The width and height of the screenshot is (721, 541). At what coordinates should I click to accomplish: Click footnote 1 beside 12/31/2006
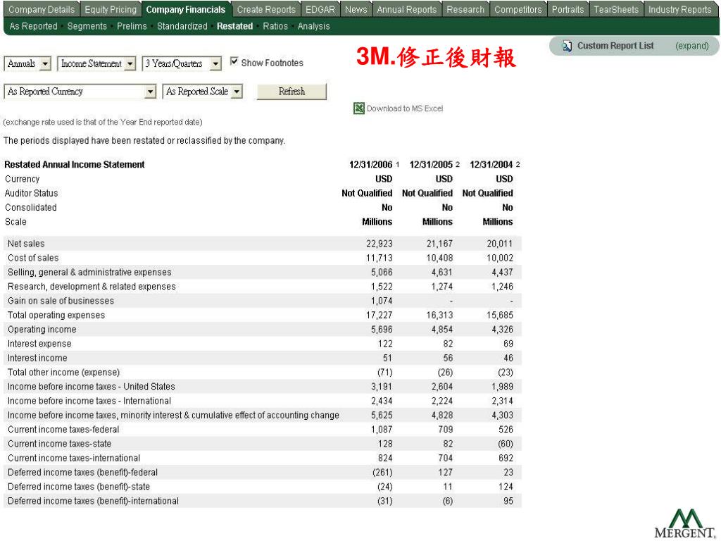tap(397, 165)
